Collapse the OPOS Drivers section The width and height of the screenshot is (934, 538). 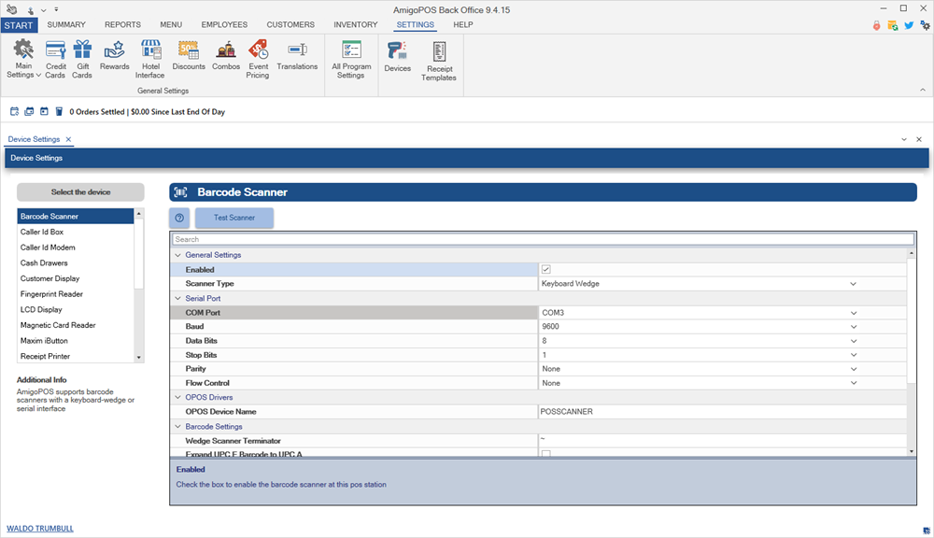[177, 397]
